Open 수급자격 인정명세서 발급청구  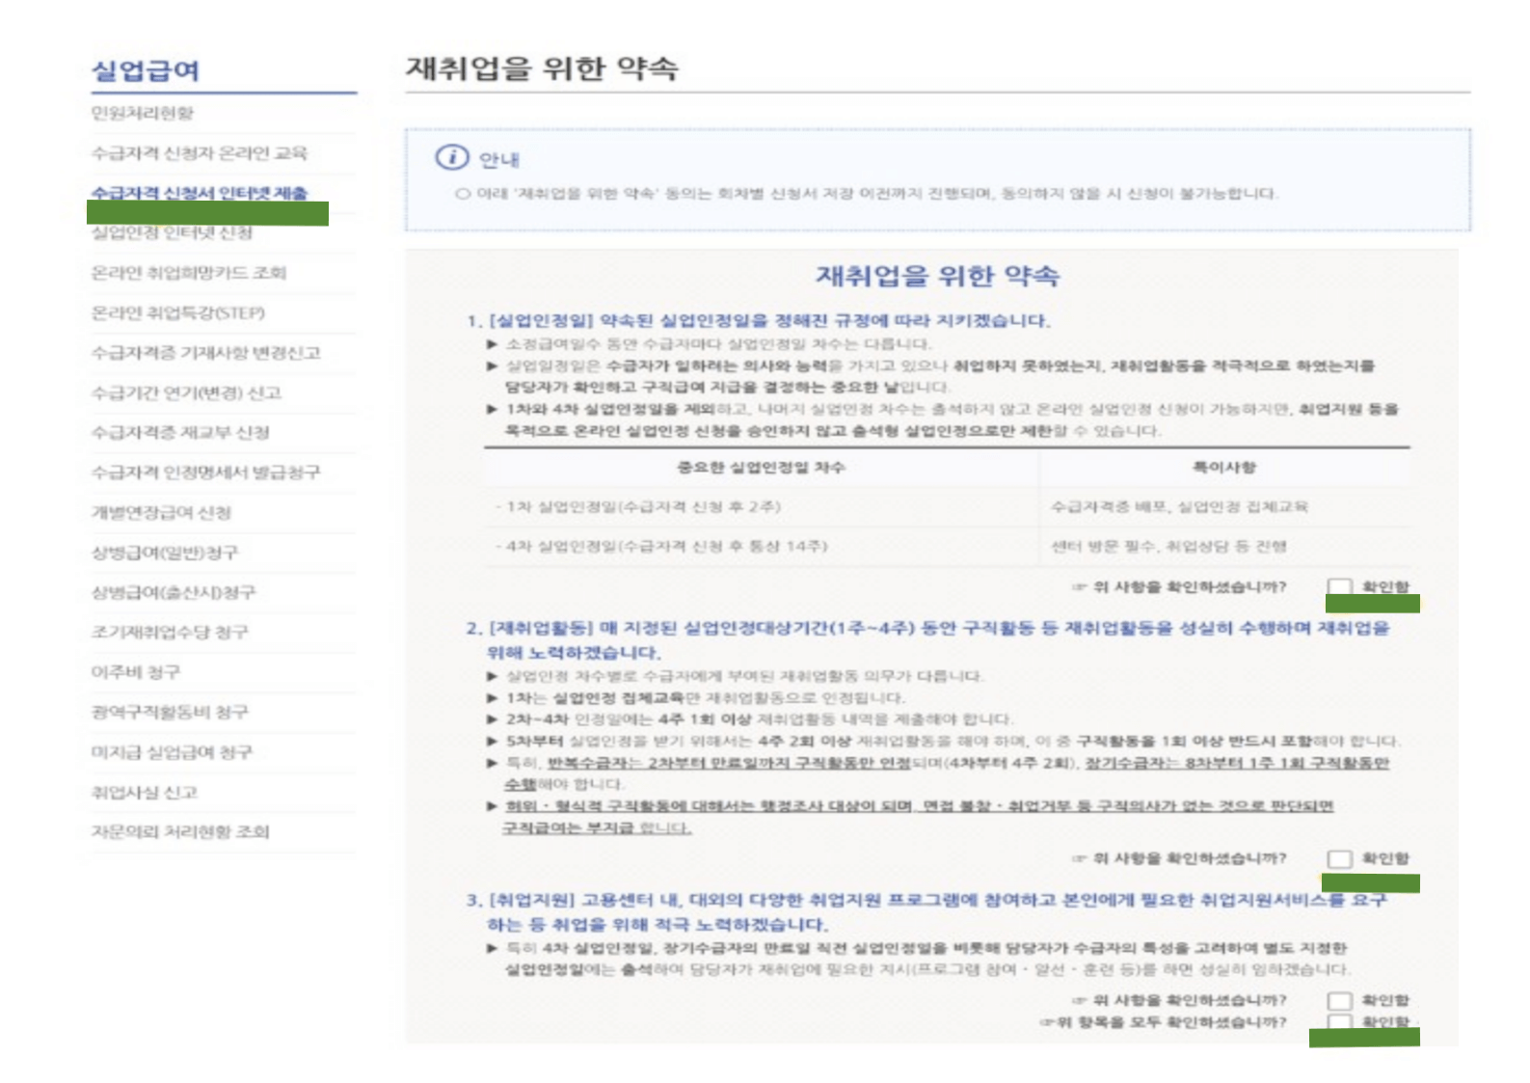click(x=205, y=473)
